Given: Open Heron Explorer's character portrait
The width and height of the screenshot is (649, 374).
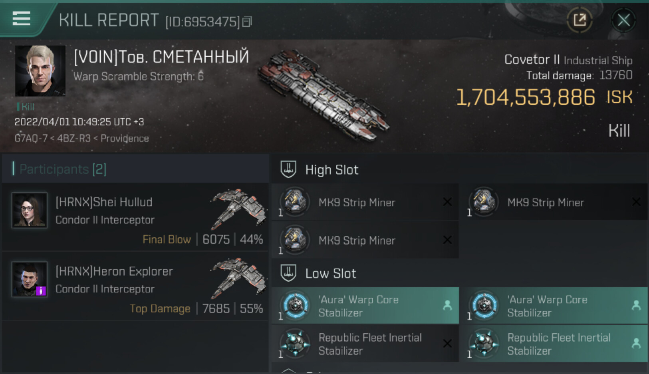Looking at the screenshot, I should click(29, 279).
